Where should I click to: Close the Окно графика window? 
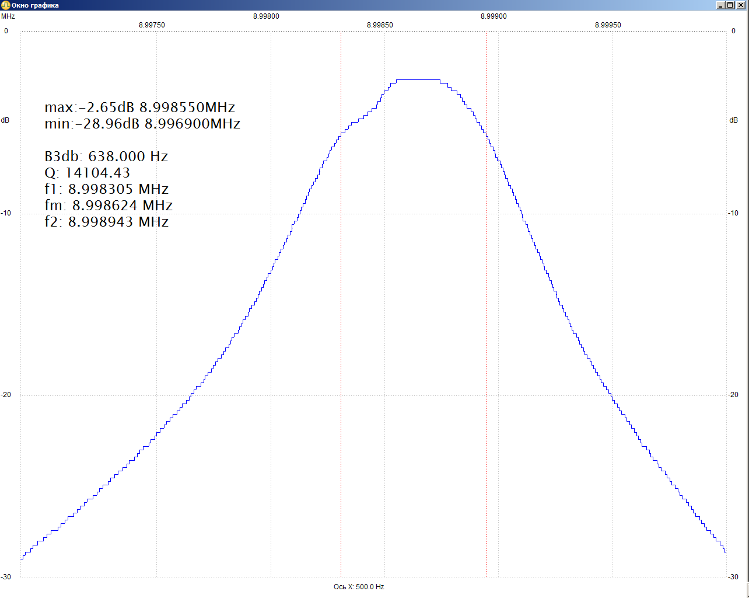pos(741,5)
